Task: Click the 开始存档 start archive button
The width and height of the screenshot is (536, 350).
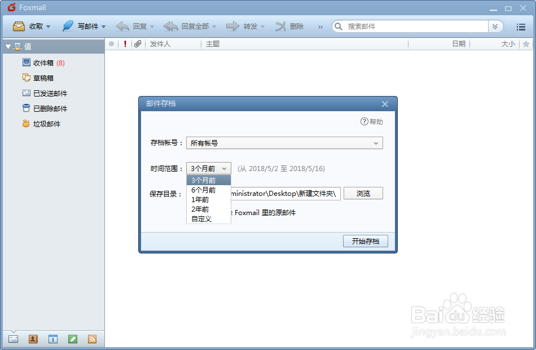Action: [x=365, y=241]
